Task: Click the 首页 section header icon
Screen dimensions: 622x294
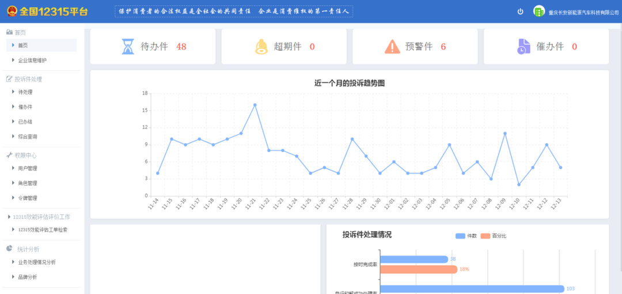Action: pyautogui.click(x=10, y=32)
